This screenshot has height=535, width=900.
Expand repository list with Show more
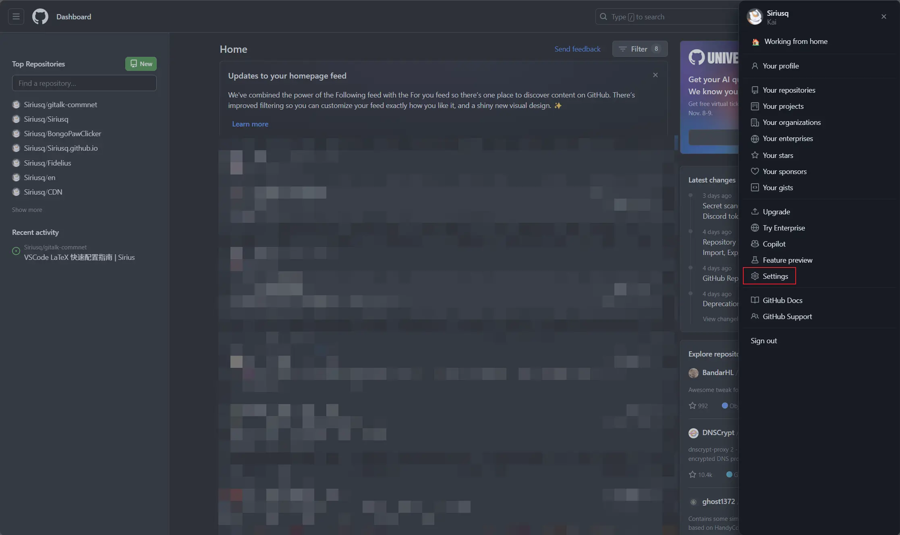[27, 210]
